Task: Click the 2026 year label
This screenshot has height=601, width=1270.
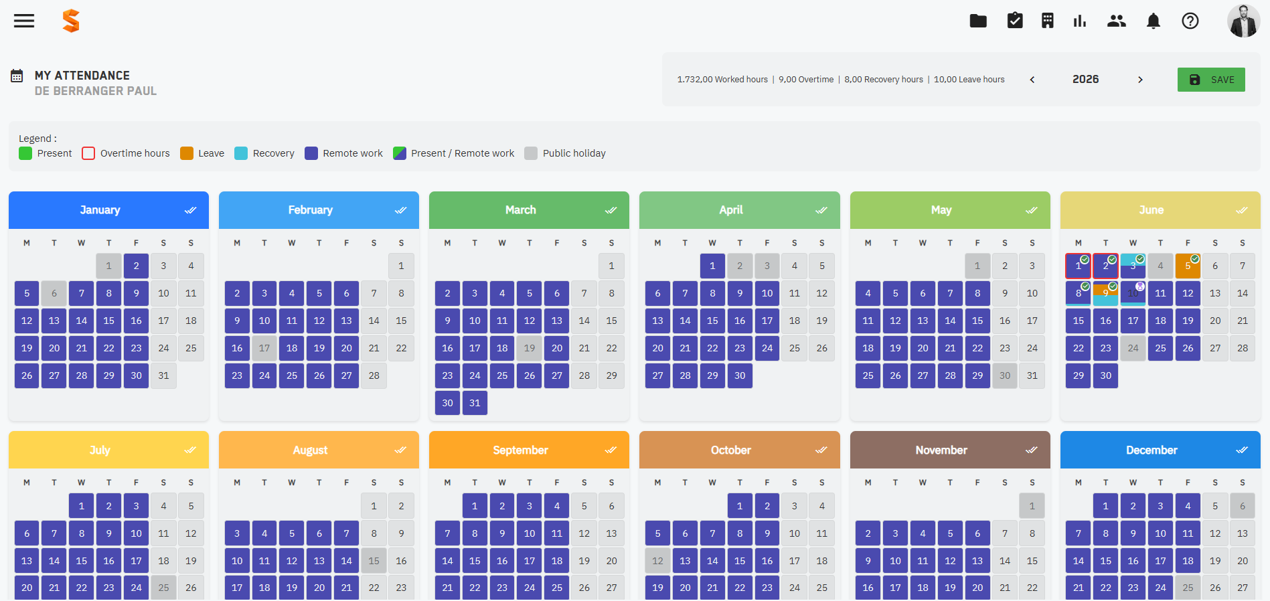Action: (x=1086, y=79)
